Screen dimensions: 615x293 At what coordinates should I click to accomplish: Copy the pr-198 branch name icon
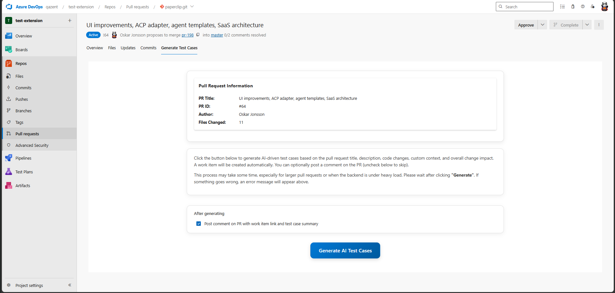pyautogui.click(x=198, y=35)
